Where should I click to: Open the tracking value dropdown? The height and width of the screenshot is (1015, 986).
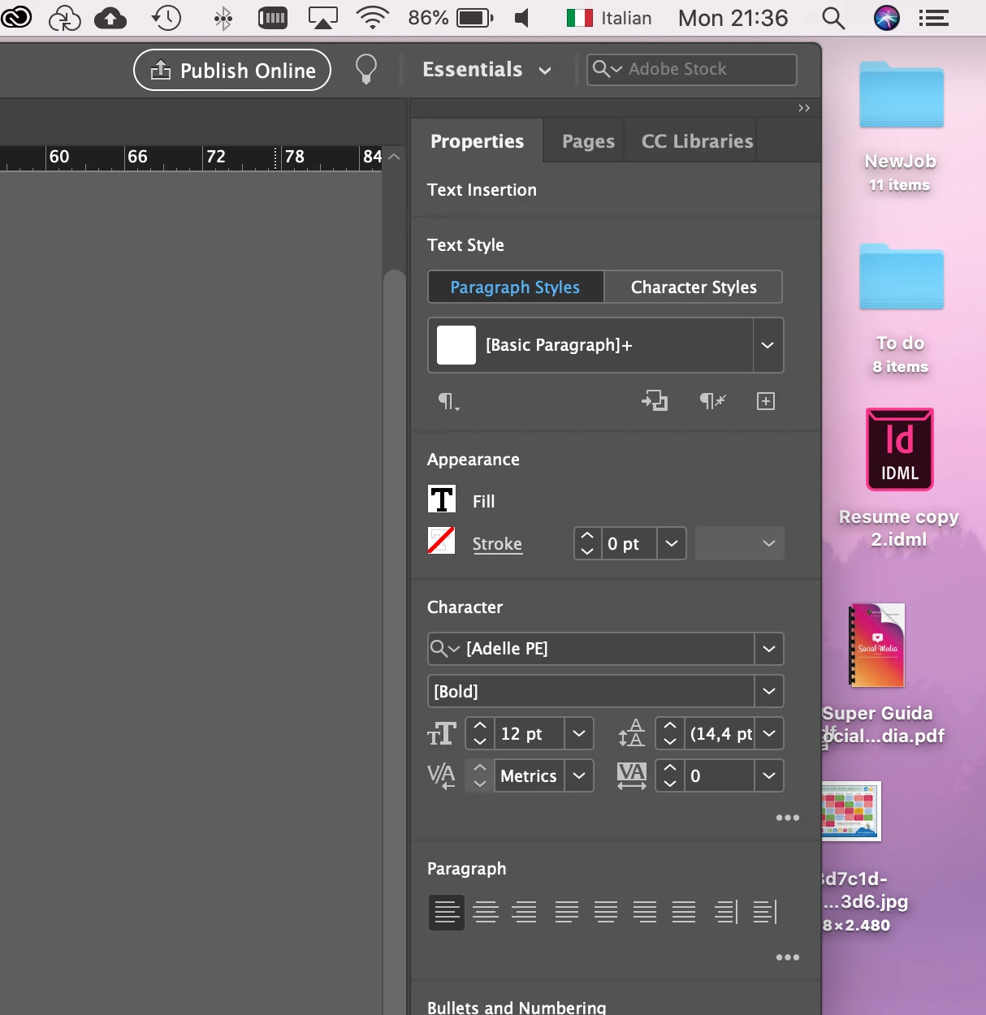[769, 775]
